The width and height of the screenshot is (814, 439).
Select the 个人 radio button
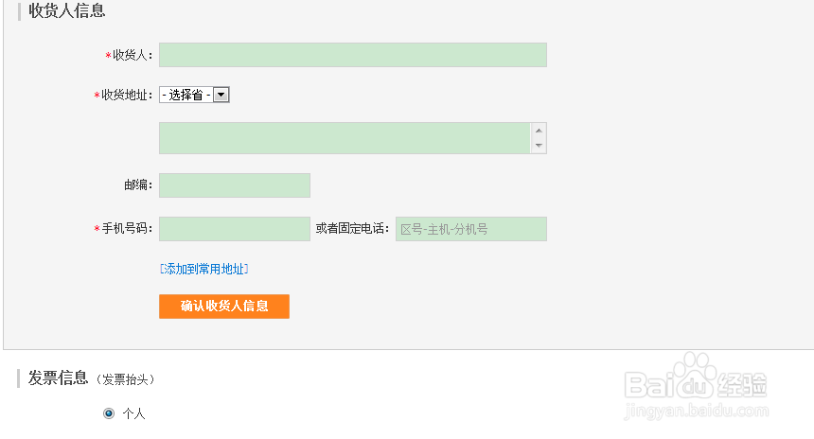pyautogui.click(x=109, y=413)
